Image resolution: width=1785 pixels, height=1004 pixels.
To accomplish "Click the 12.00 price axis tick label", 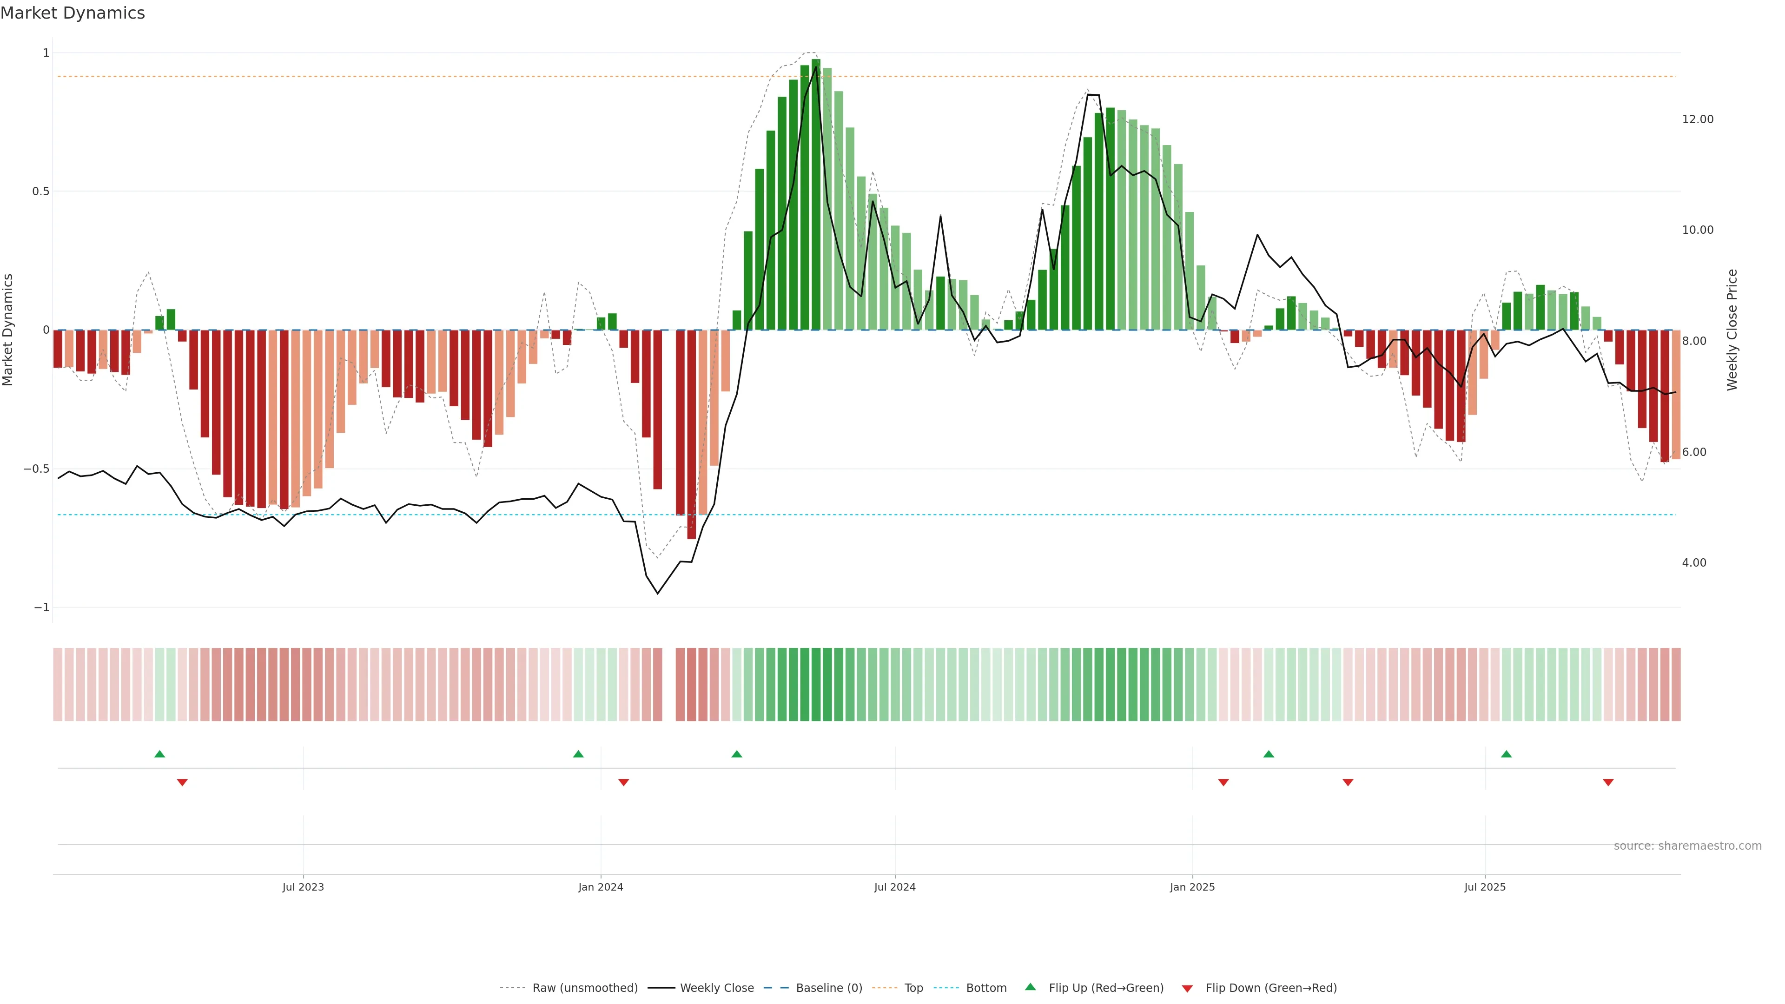I will coord(1697,119).
